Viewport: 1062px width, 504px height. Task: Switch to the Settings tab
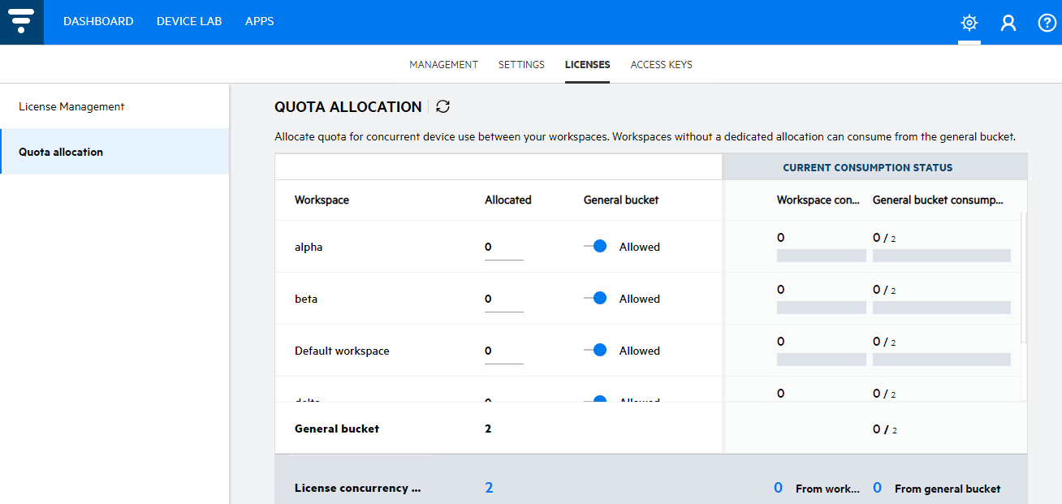(x=521, y=65)
